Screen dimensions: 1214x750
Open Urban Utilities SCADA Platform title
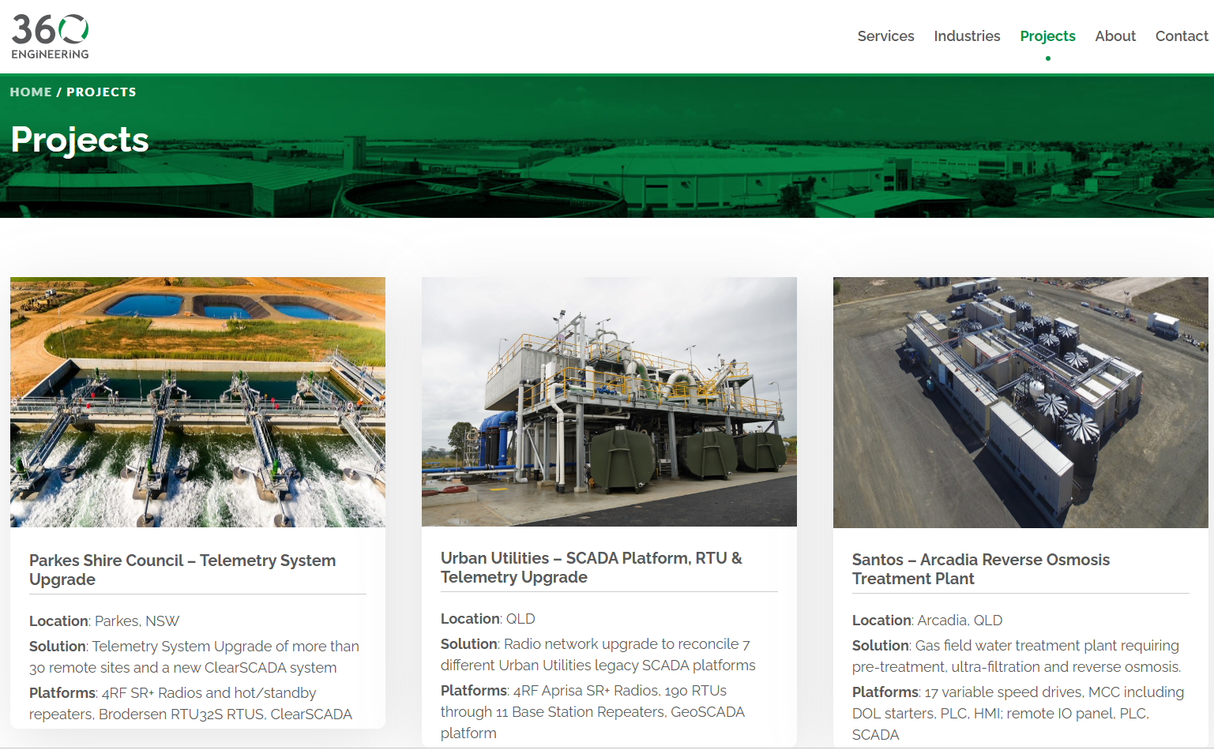tap(592, 568)
